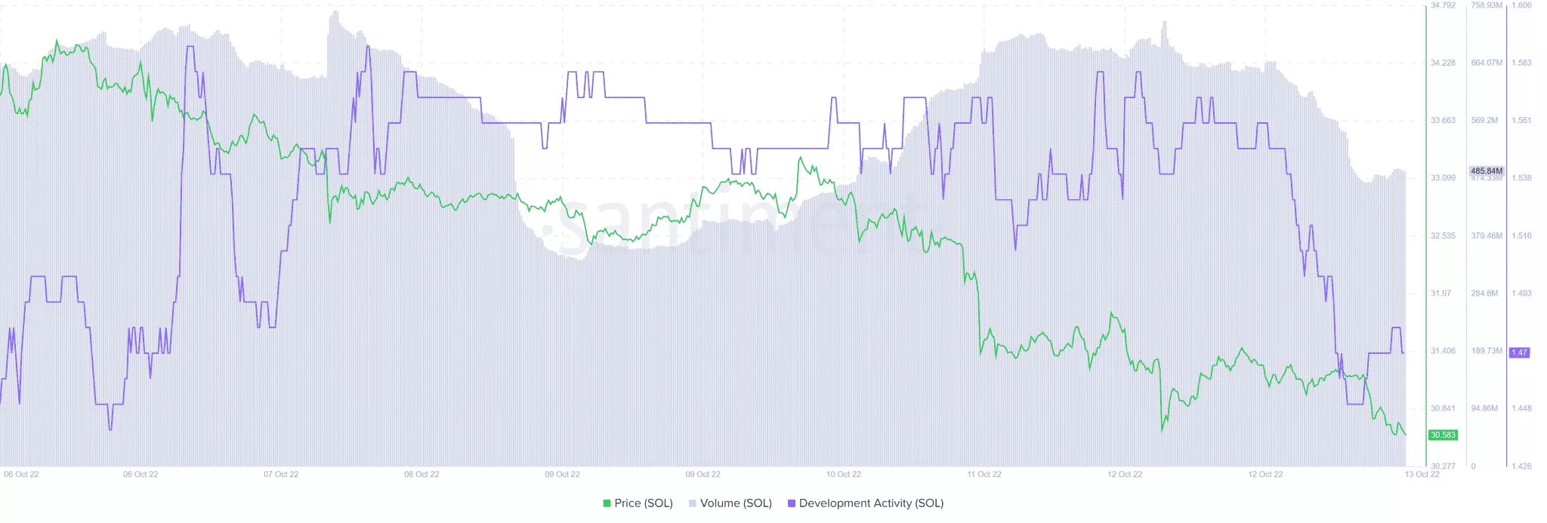Click the 664.07M volume axis label
Image resolution: width=1547 pixels, height=523 pixels.
point(1486,63)
